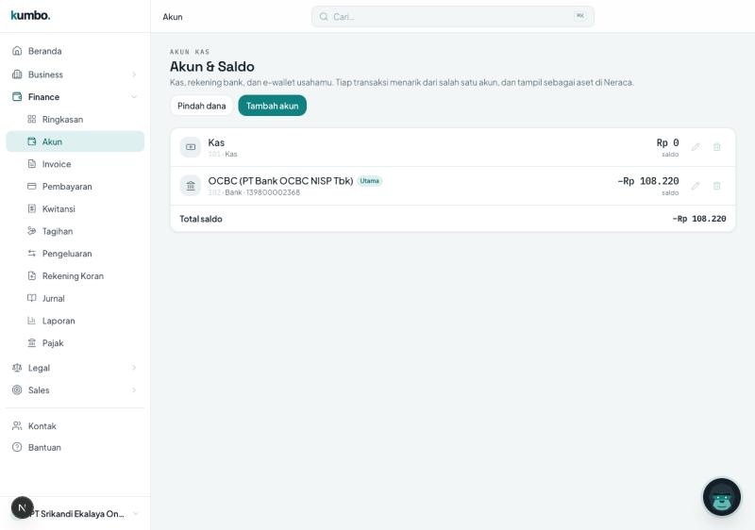Screen dimensions: 755x530
Task: Collapse the Finance menu chevron
Action: click(134, 97)
